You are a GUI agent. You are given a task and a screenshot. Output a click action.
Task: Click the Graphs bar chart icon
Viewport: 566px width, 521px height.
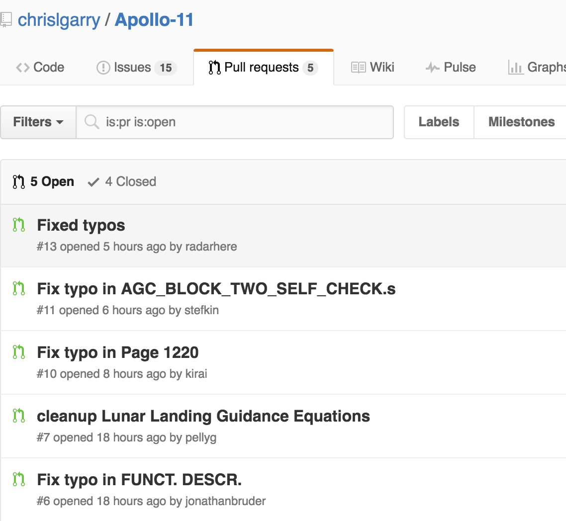[x=515, y=68]
